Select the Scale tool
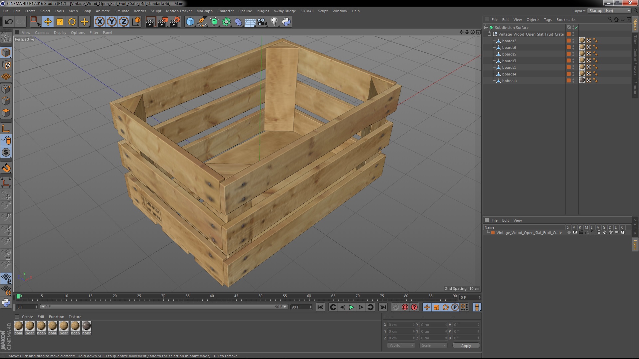The image size is (639, 359). coord(60,22)
